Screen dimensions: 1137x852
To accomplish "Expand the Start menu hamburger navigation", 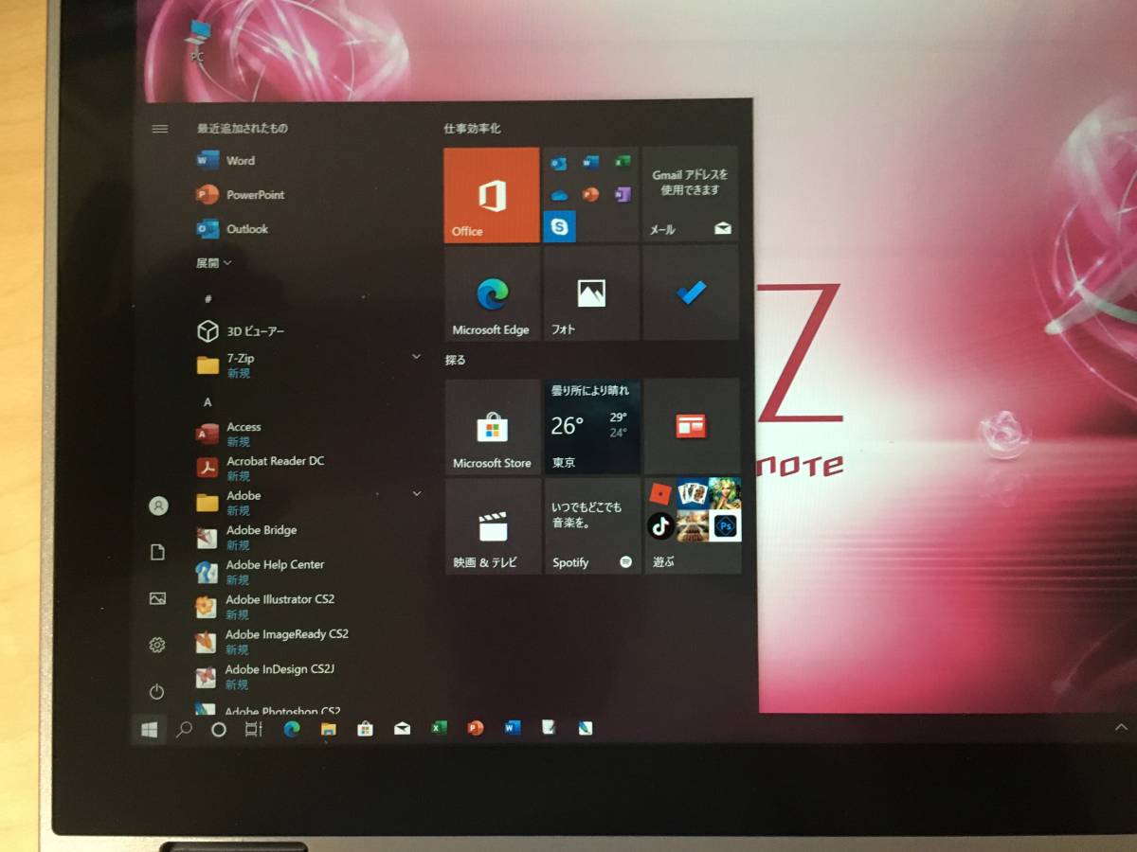I will (x=160, y=129).
